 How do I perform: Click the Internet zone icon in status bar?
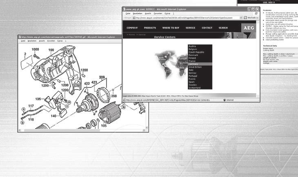pos(225,100)
